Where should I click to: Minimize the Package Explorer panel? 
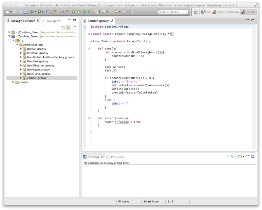[69, 20]
